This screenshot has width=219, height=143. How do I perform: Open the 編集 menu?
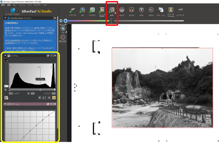click(x=9, y=5)
